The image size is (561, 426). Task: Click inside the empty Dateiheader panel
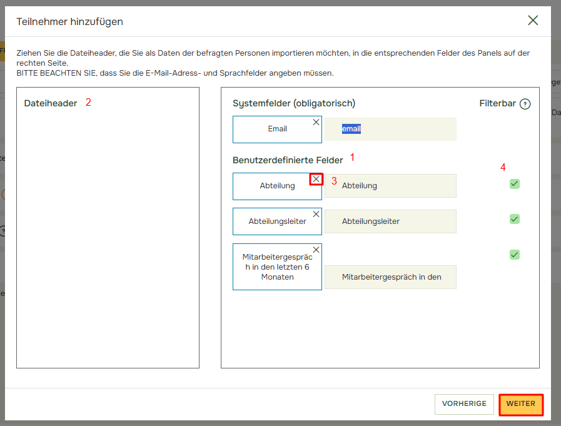[x=108, y=238]
